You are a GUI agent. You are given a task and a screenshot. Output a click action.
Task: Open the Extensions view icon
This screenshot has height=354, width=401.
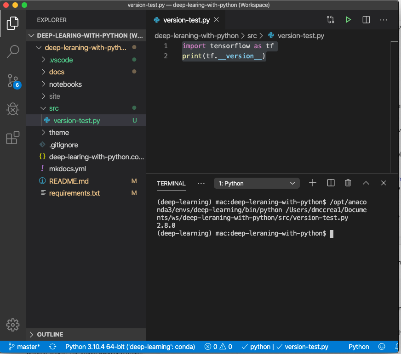click(x=12, y=138)
